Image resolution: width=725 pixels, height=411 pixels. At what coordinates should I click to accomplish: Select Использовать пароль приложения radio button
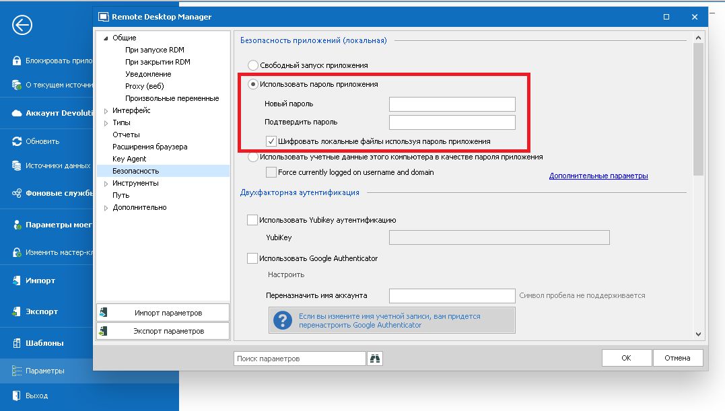coord(253,84)
